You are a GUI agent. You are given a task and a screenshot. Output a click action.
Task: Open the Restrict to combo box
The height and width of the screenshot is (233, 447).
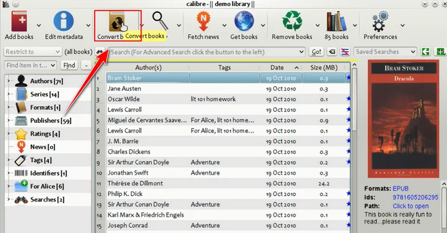[x=33, y=52]
